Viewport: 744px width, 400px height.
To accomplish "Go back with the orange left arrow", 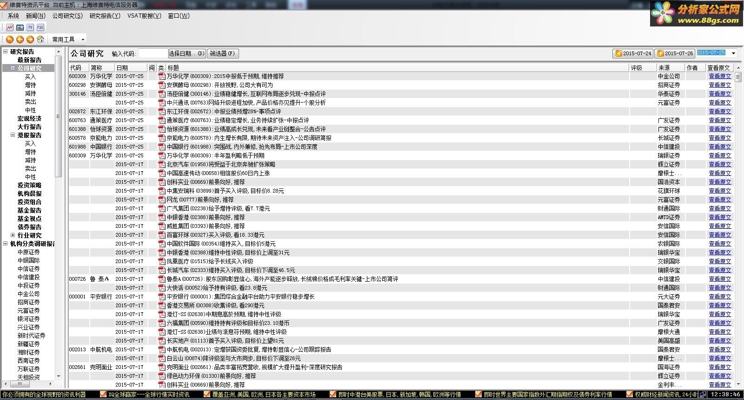I will point(20,39).
